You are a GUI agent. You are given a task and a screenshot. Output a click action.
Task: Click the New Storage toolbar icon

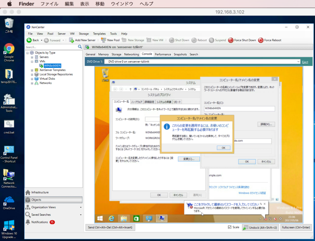click(x=124, y=40)
